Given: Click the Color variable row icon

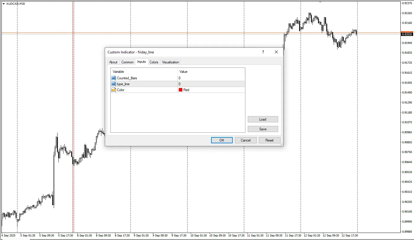Looking at the screenshot, I should click(x=114, y=90).
